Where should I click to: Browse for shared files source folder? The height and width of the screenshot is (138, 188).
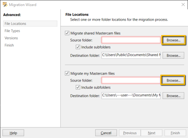[x=173, y=40]
